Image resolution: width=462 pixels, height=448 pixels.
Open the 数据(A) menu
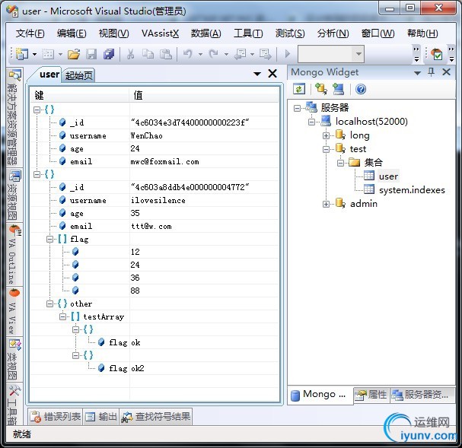tap(206, 33)
